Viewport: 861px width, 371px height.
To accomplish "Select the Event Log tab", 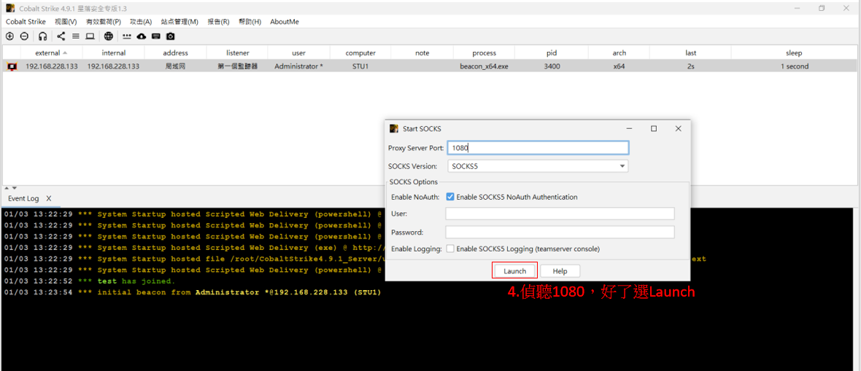I will [23, 198].
